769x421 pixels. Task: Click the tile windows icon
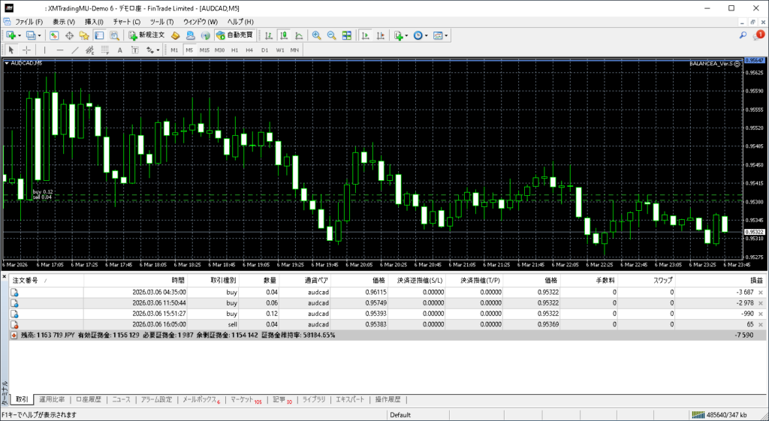(346, 35)
